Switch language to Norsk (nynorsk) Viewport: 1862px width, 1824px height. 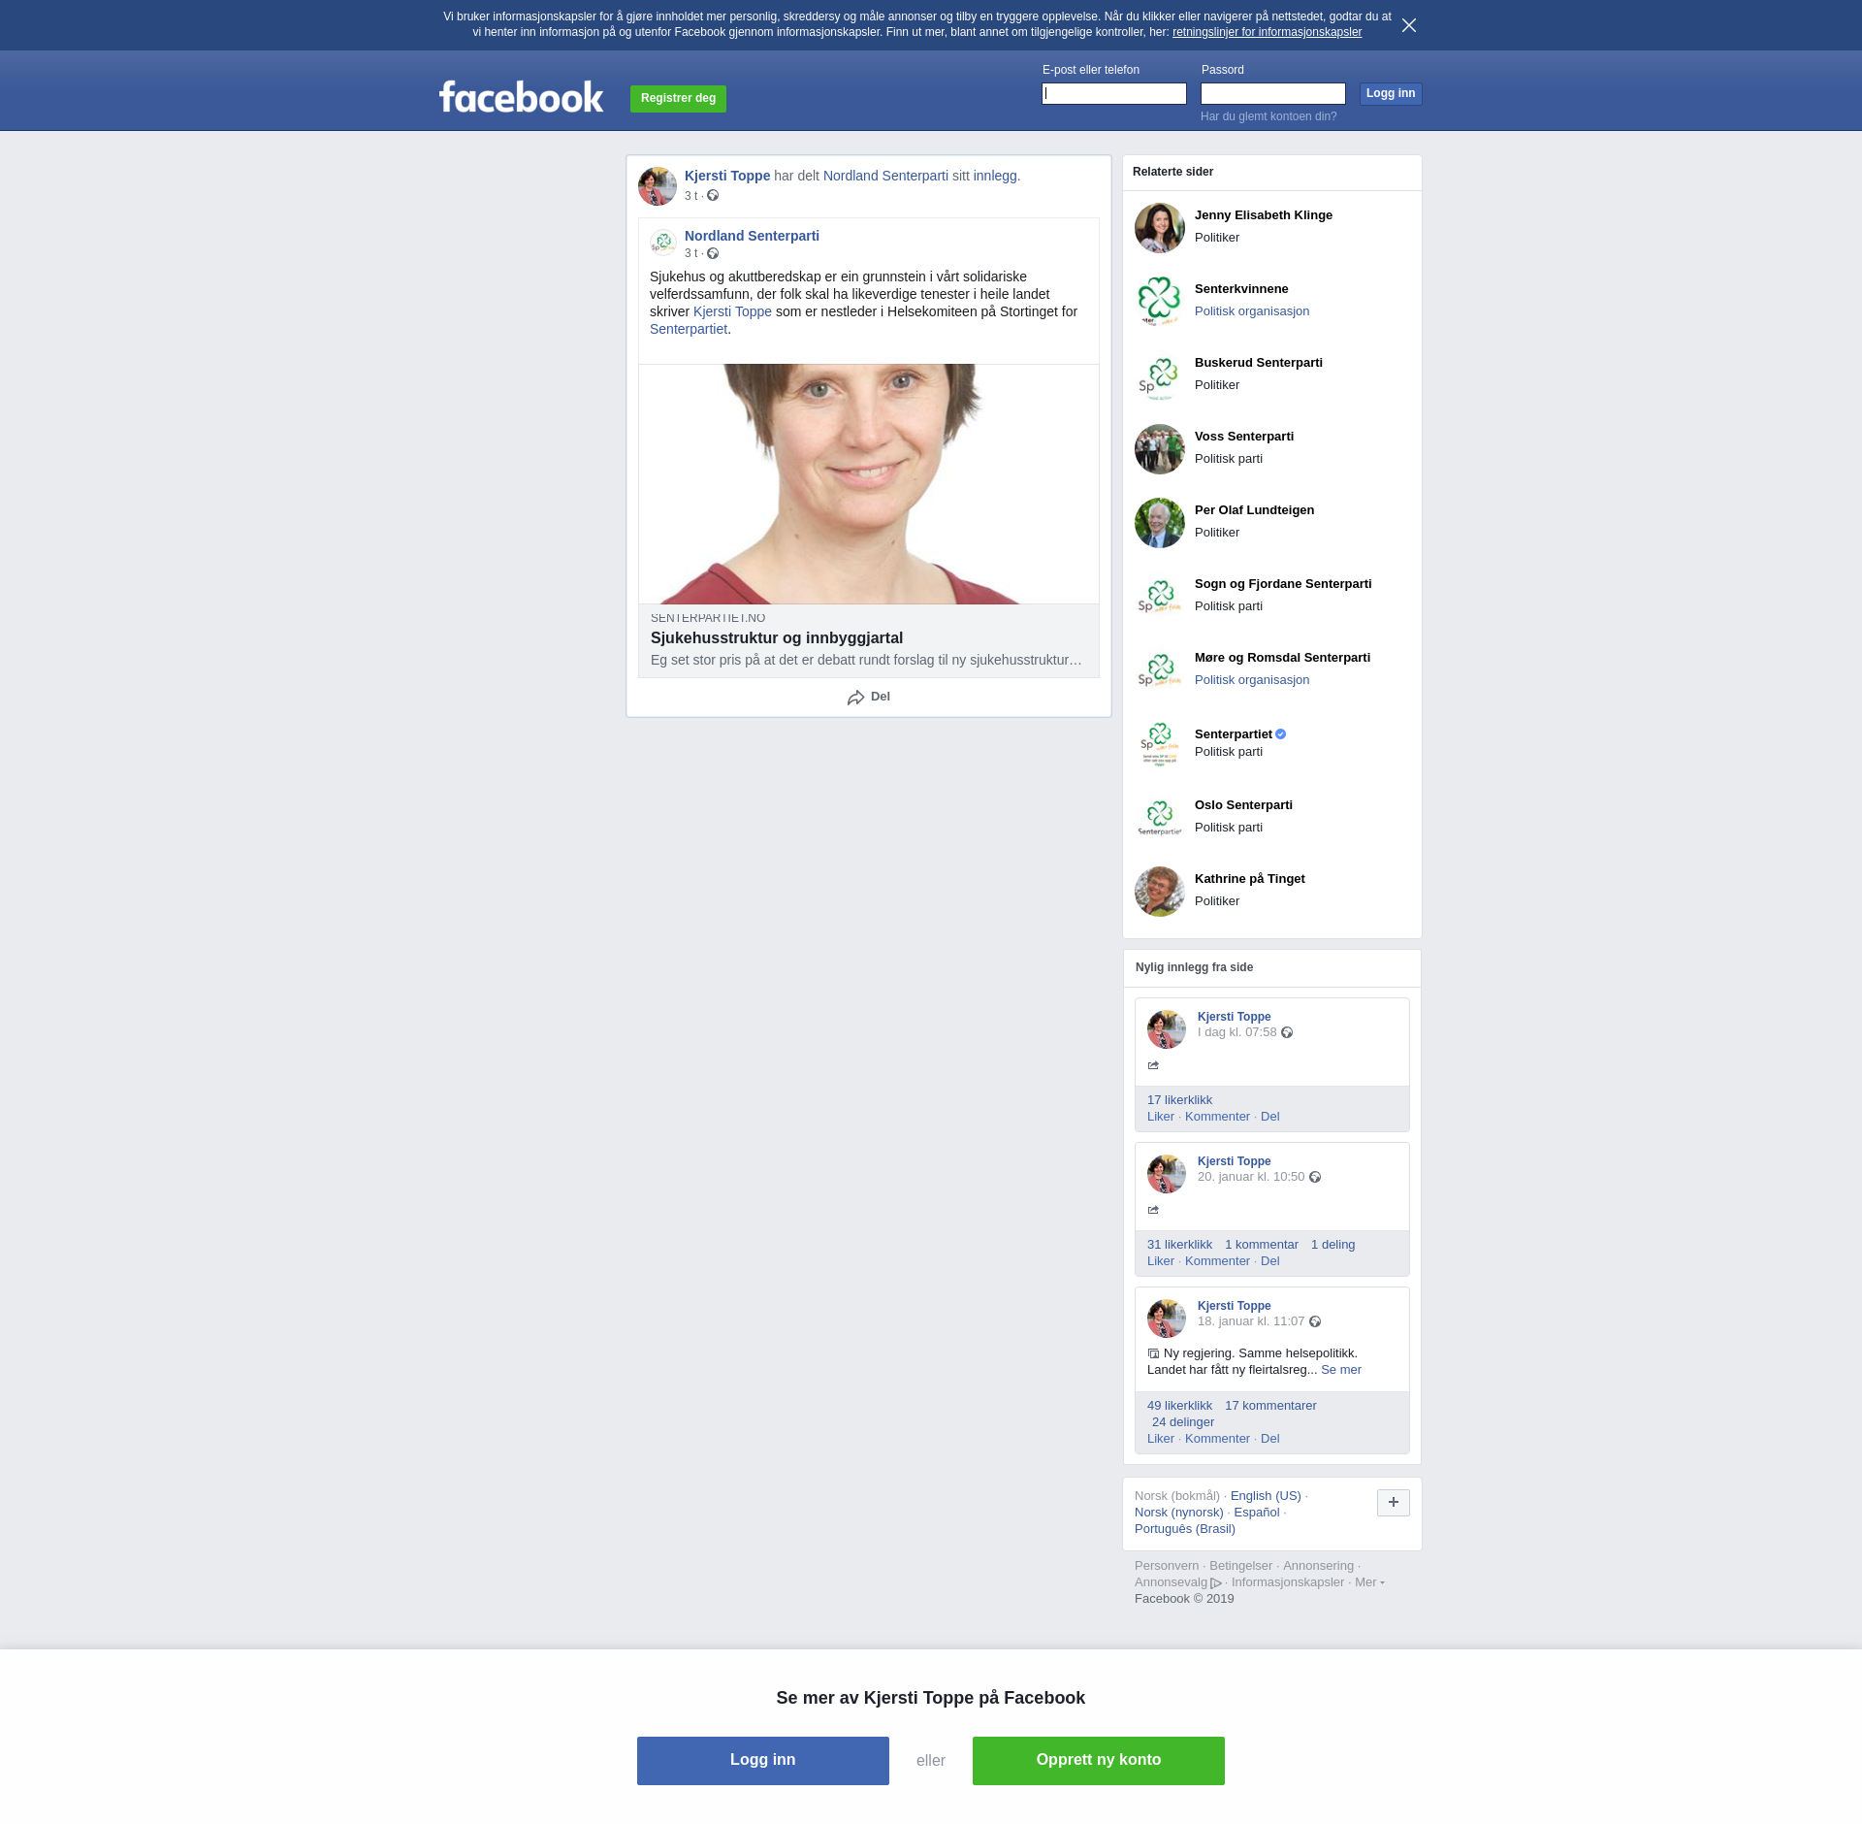(x=1179, y=1513)
